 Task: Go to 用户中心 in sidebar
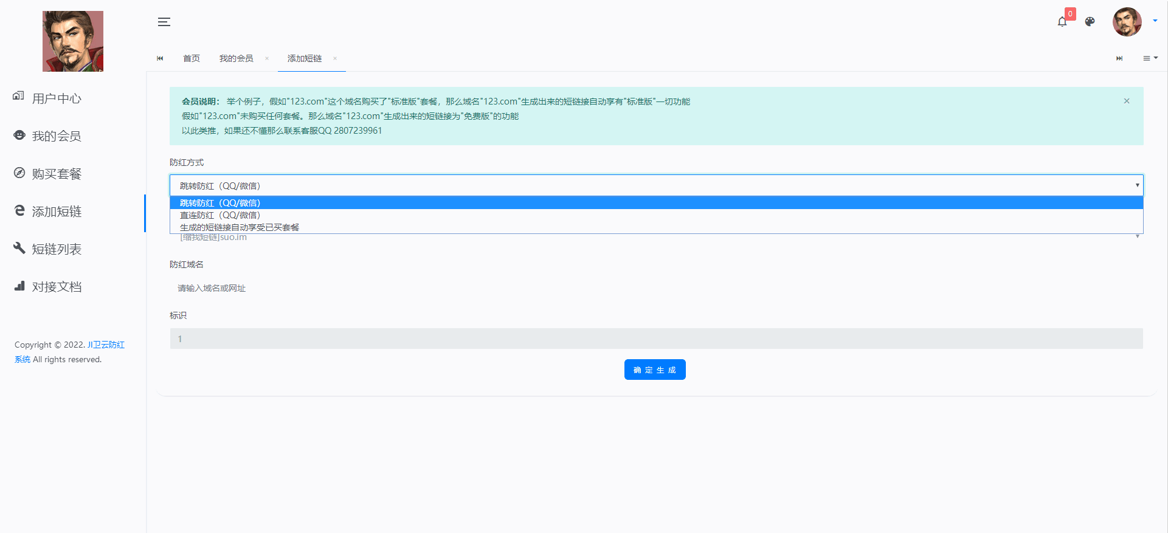[57, 98]
